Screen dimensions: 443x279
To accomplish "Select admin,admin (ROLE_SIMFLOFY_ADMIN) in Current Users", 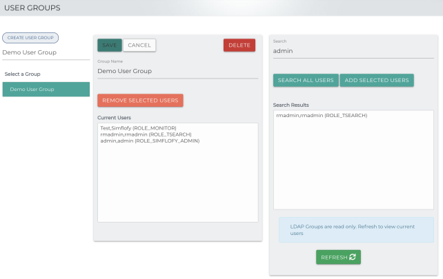I will click(150, 141).
